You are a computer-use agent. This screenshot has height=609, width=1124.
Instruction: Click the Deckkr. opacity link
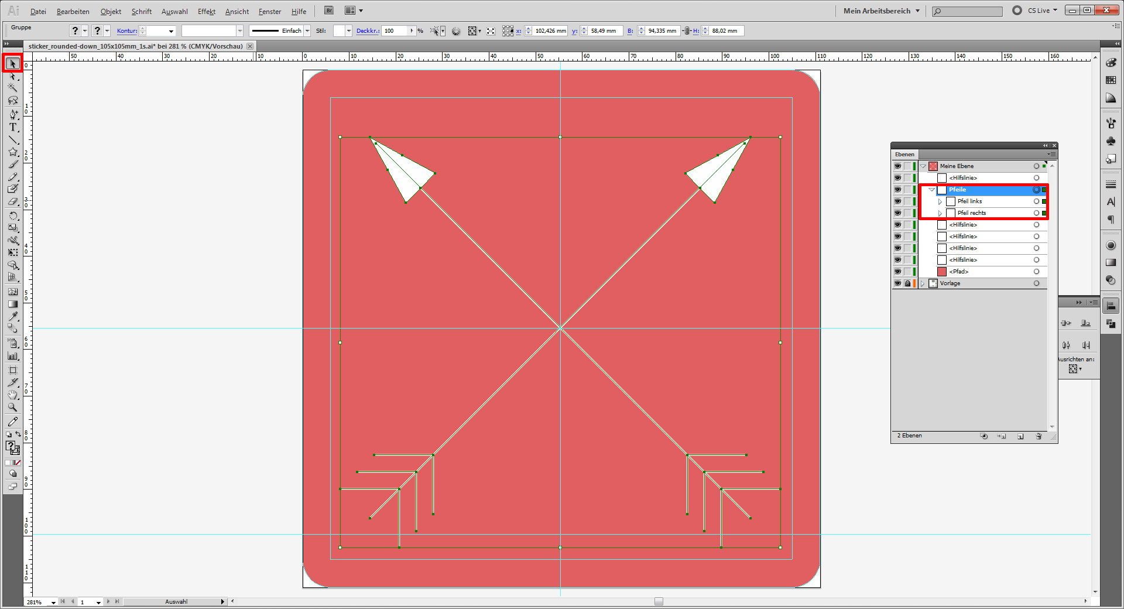pyautogui.click(x=367, y=31)
